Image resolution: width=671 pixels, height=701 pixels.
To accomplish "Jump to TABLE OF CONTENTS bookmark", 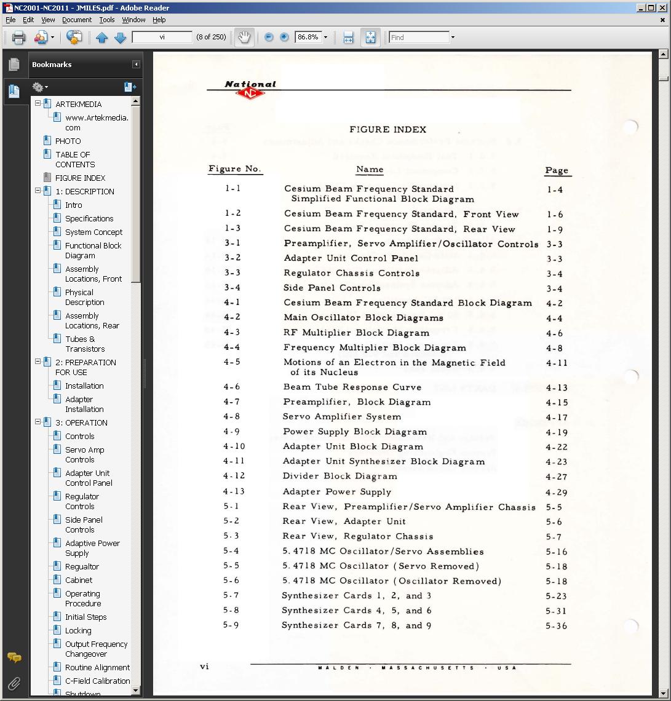I will [74, 159].
